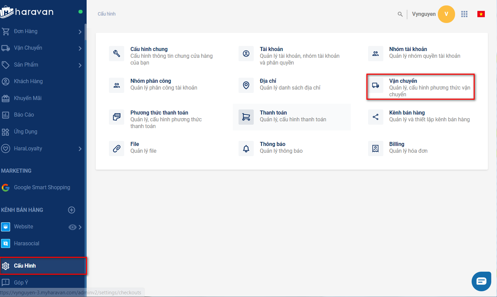Click the plus icon beside Kênh bán hàng
This screenshot has width=497, height=297.
(x=71, y=210)
